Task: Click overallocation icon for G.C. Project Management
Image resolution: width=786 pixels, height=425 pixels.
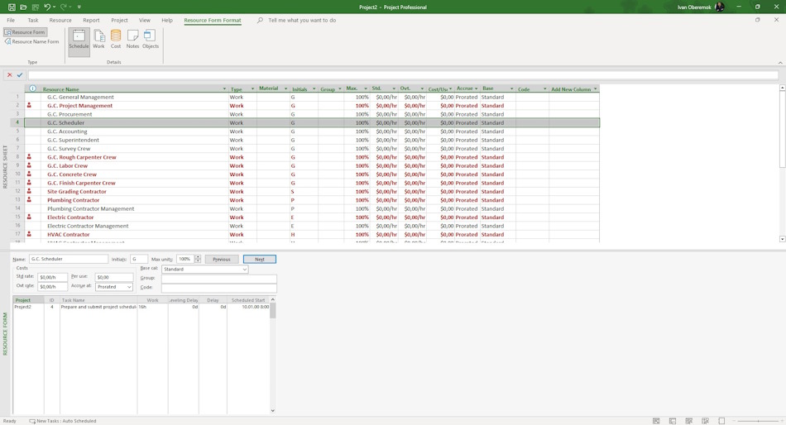Action: 29,106
